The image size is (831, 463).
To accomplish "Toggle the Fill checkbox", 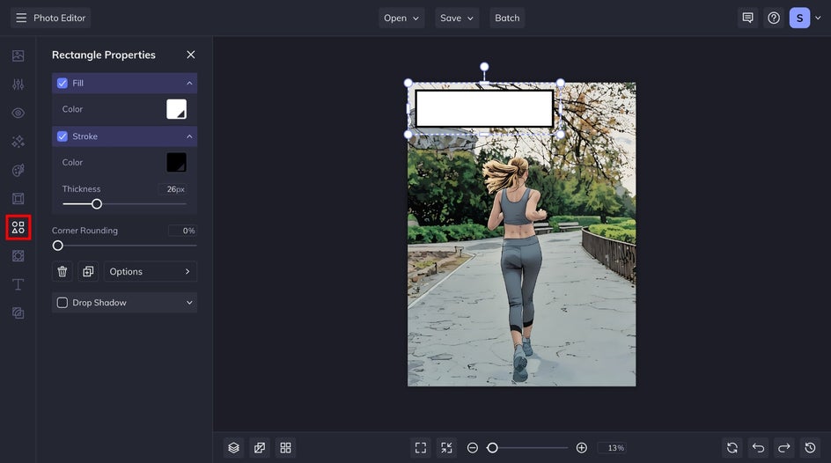I will click(x=62, y=83).
